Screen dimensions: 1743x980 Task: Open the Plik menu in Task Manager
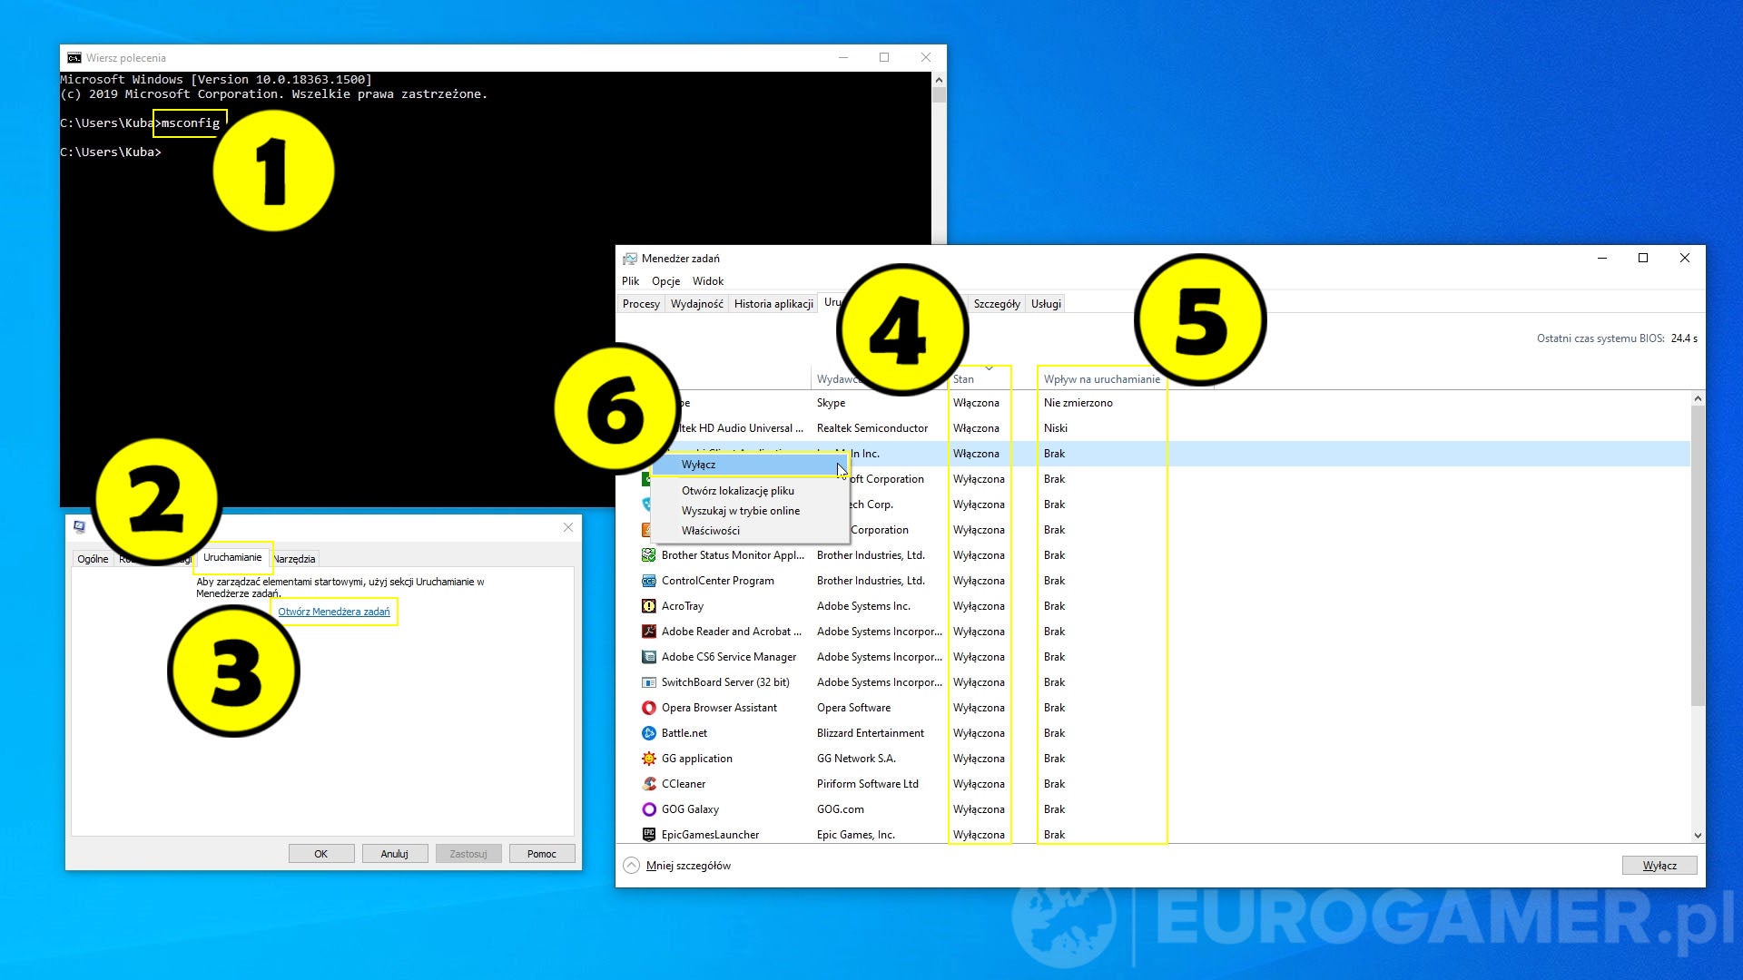630,281
